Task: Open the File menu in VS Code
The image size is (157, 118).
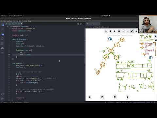Action: click(1, 21)
